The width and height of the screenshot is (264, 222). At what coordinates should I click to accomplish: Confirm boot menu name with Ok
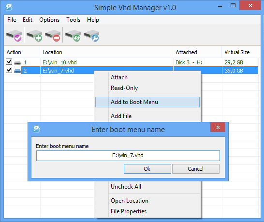(x=147, y=169)
